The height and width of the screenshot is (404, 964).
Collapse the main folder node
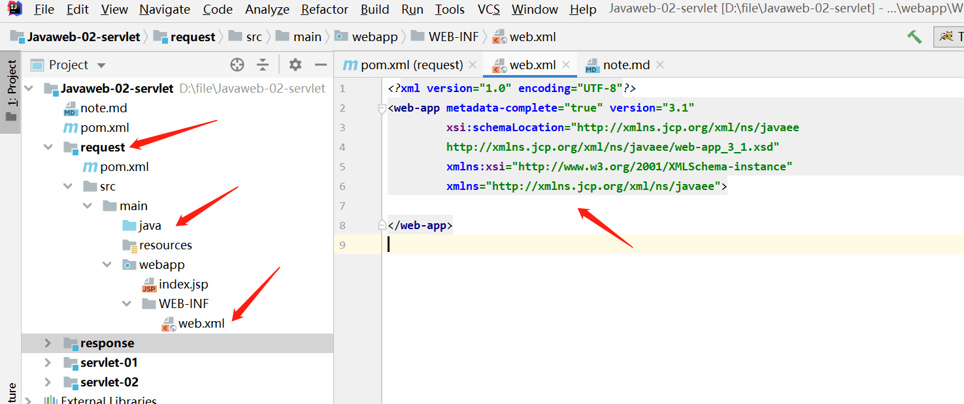point(88,206)
